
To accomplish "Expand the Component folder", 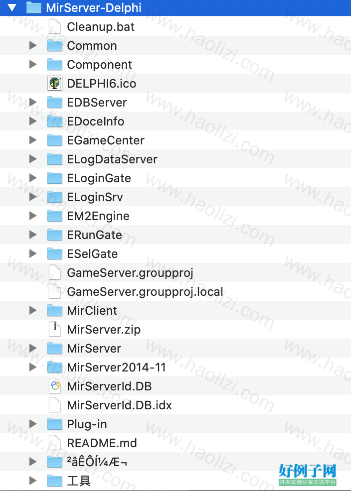I will pos(33,64).
